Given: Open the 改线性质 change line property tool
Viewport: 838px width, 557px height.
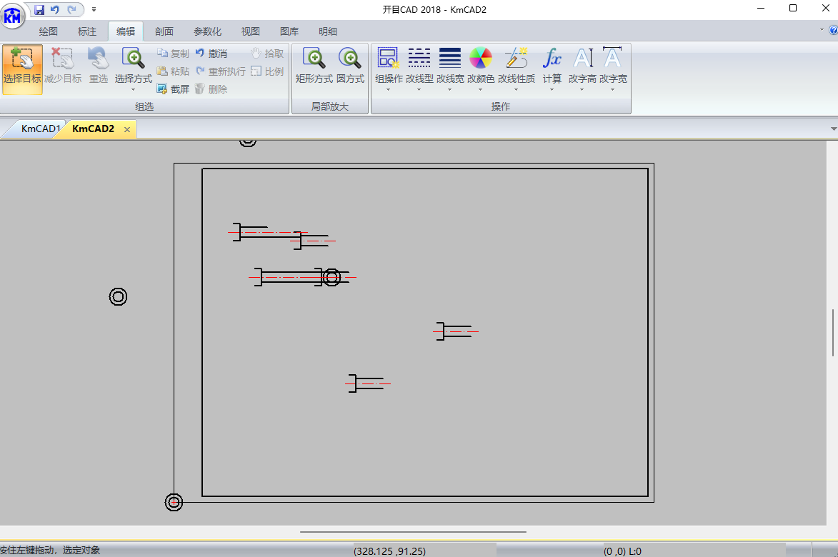Looking at the screenshot, I should click(517, 65).
